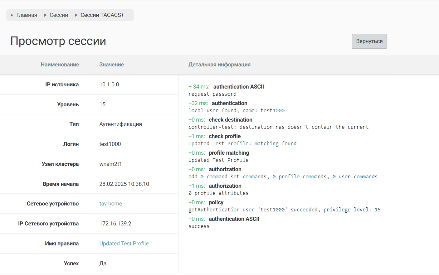Click the Просмотр сессии page heading

click(58, 41)
